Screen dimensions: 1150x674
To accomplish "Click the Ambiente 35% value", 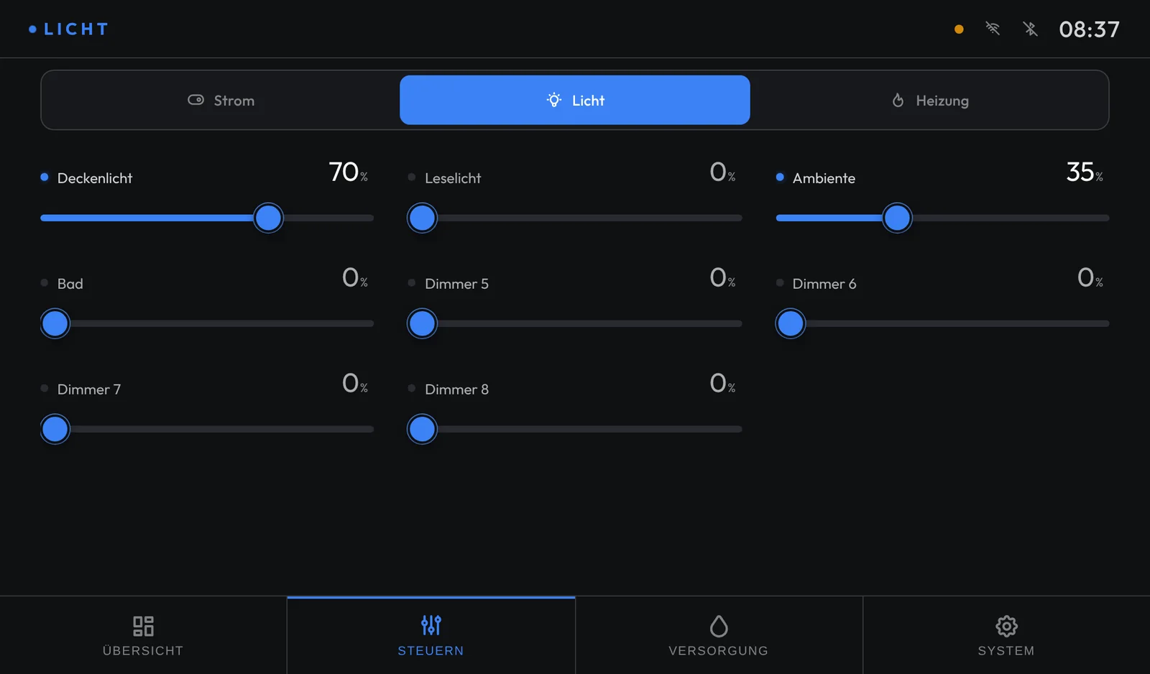I will click(x=1085, y=172).
